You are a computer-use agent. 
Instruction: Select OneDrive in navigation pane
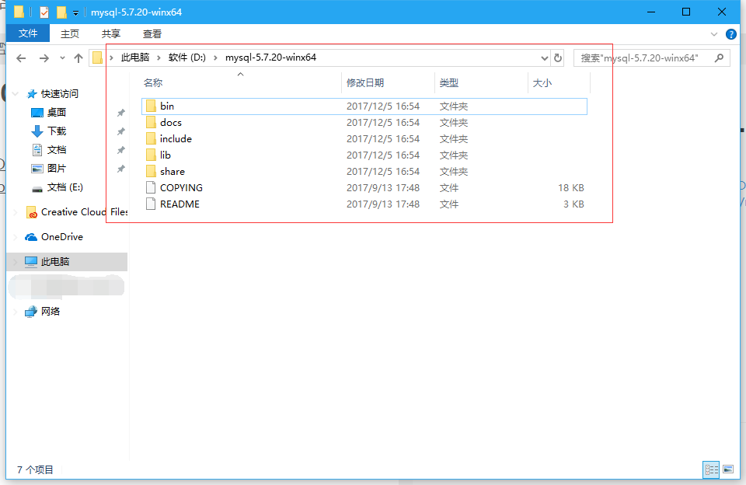(x=62, y=236)
